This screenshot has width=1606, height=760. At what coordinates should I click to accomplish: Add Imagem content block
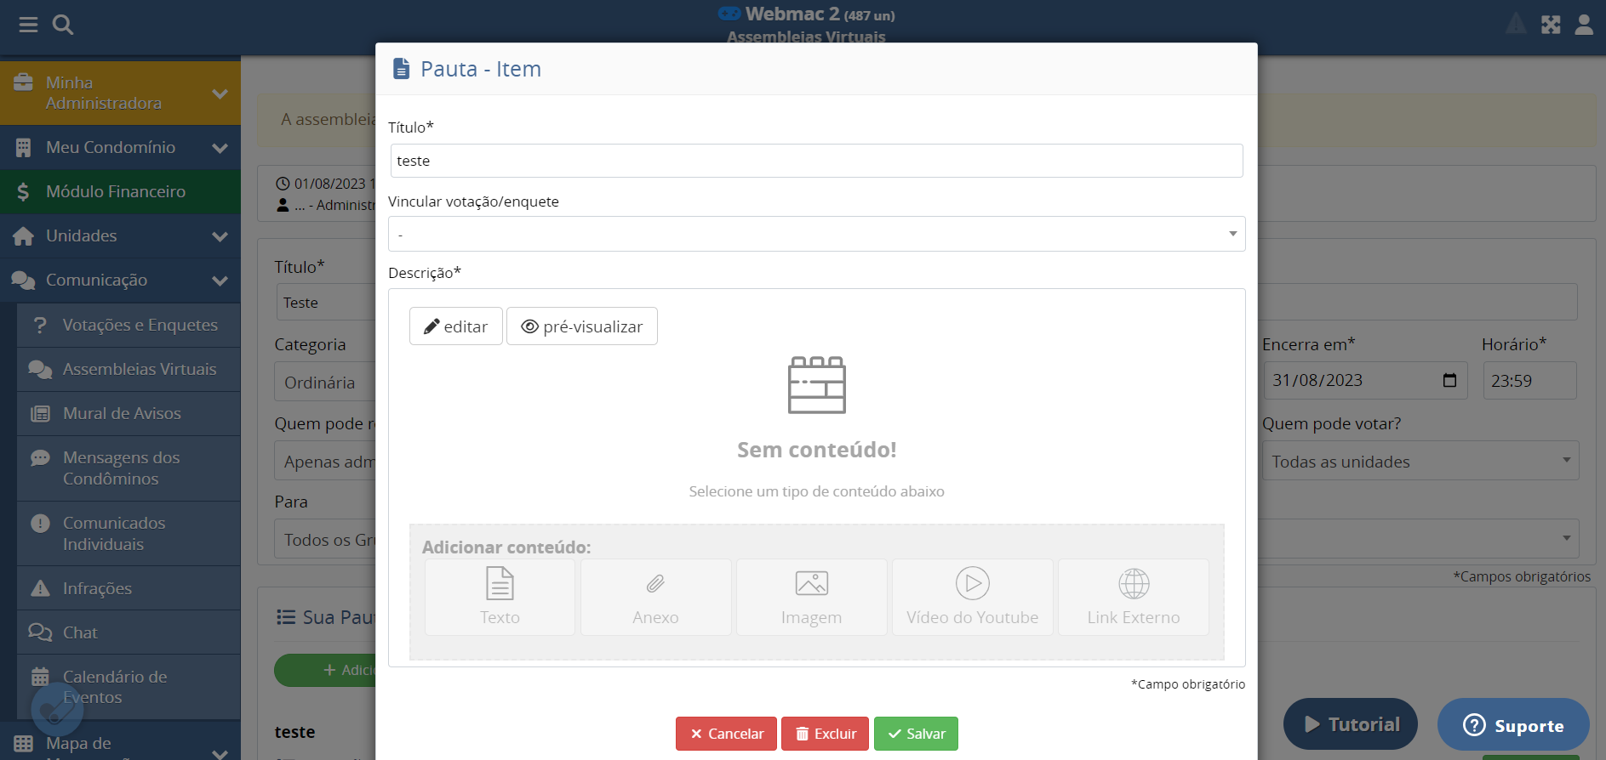click(x=811, y=597)
